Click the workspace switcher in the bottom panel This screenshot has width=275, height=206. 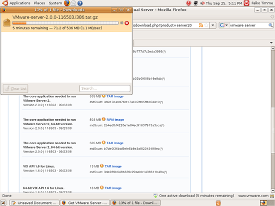(x=267, y=203)
